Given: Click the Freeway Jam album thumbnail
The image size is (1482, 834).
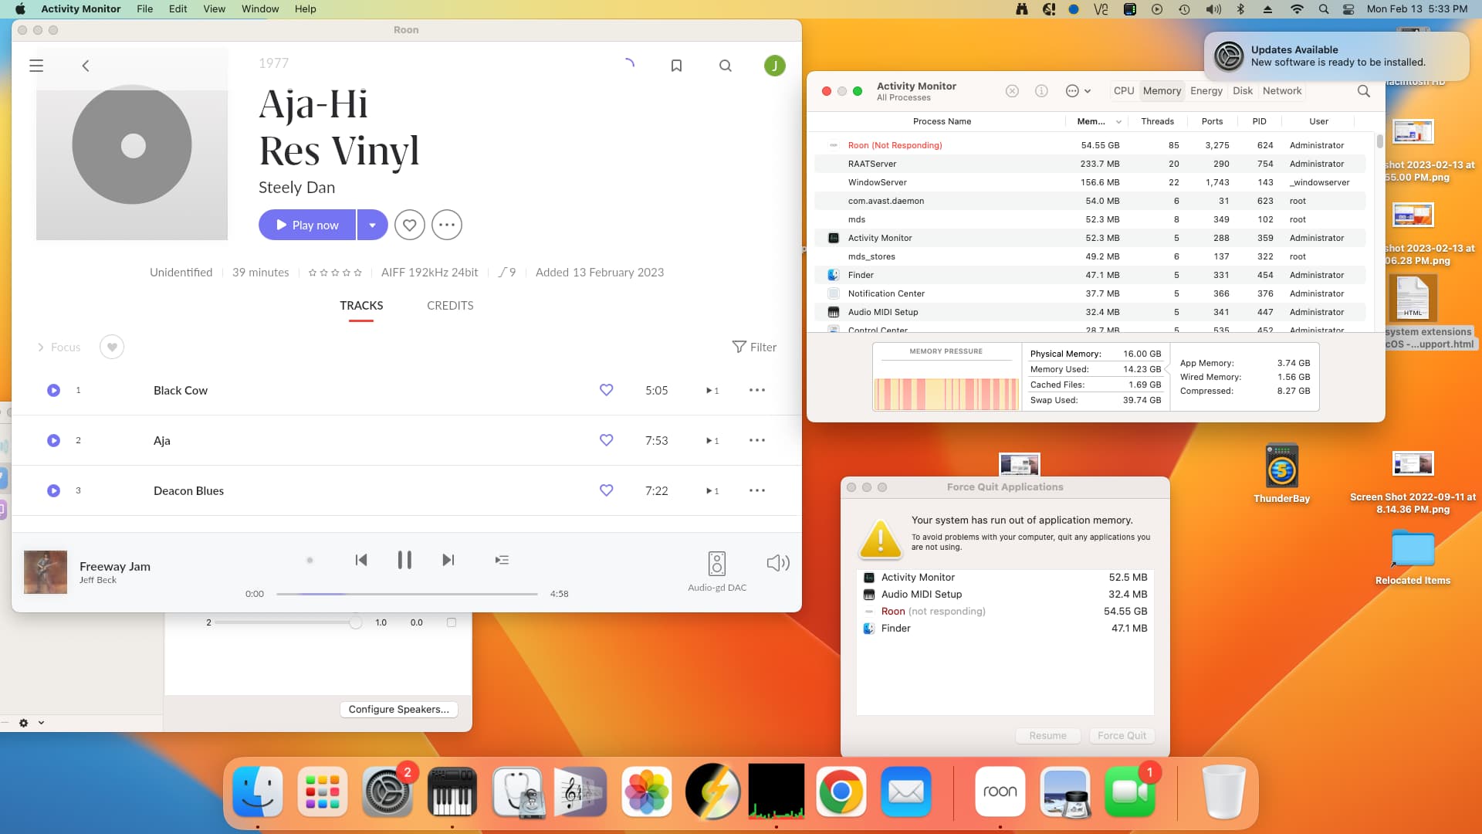Looking at the screenshot, I should (x=46, y=572).
